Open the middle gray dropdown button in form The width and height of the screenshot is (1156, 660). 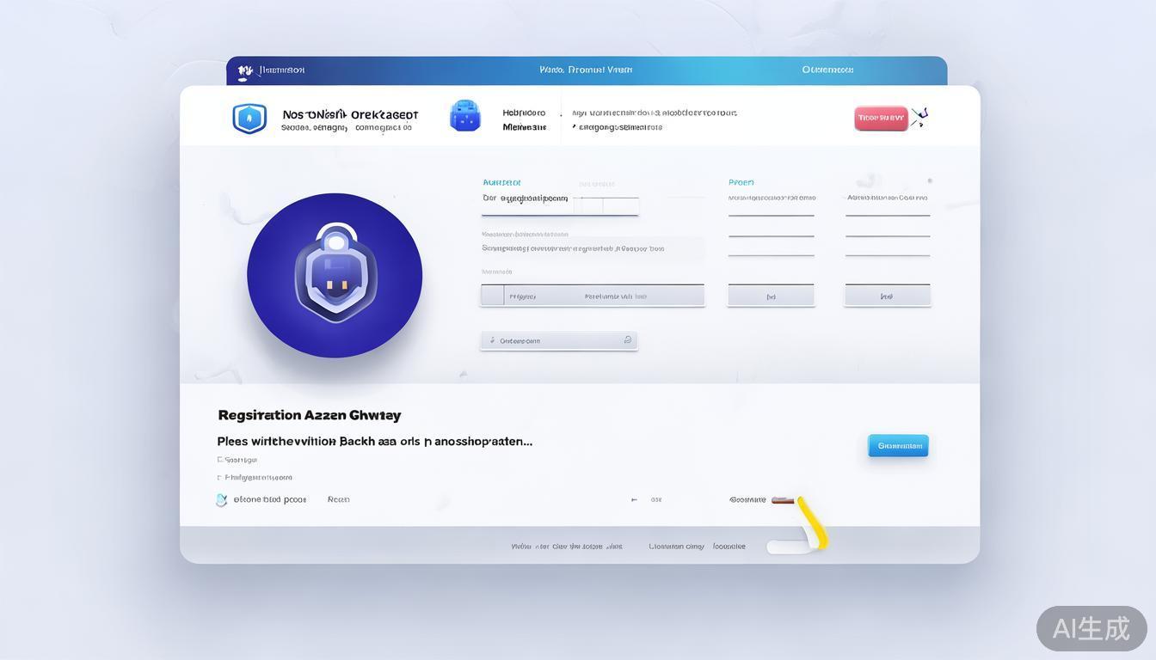pyautogui.click(x=771, y=296)
